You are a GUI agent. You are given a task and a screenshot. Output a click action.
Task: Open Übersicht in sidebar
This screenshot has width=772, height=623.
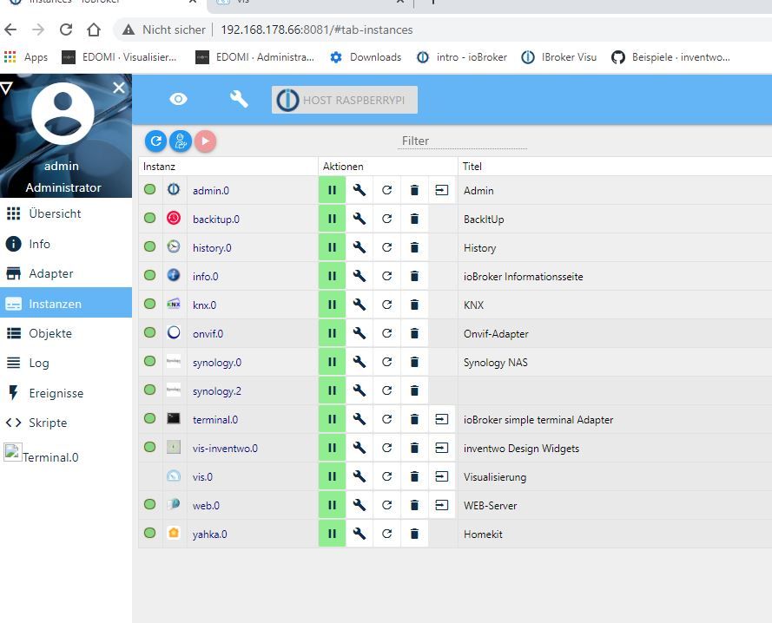click(x=66, y=213)
